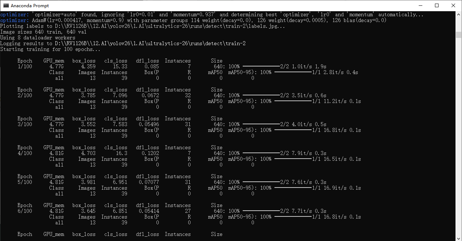Click the Instances value "27"
The height and width of the screenshot is (241, 462).
point(188,211)
